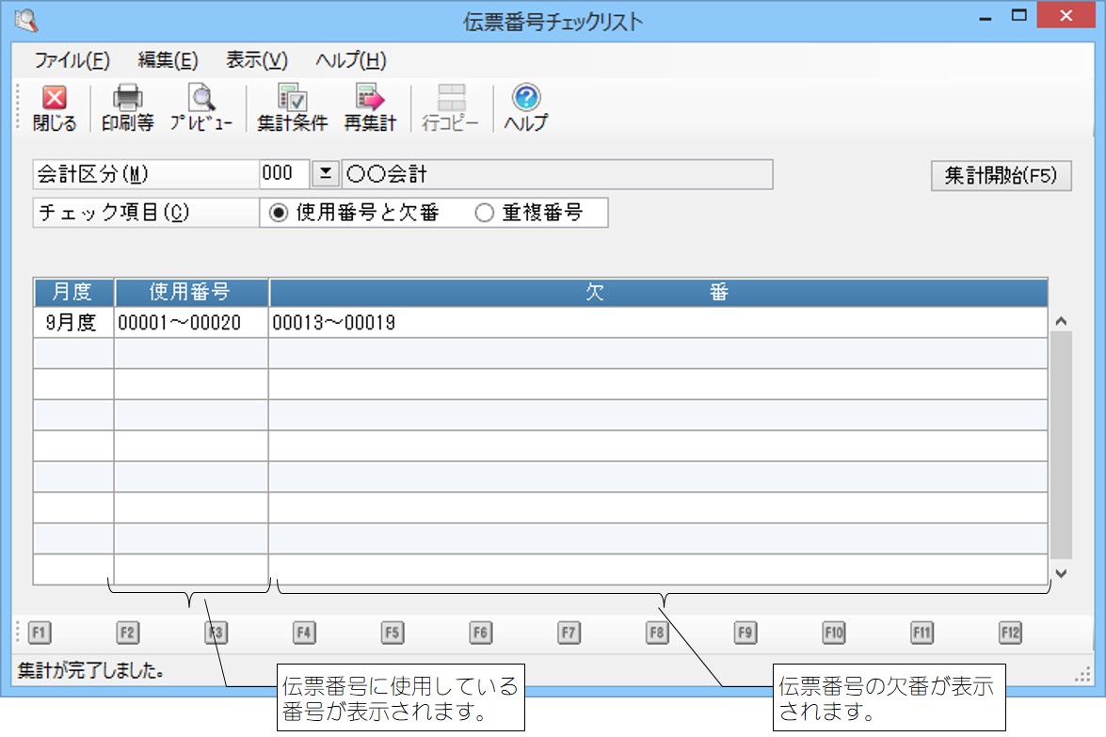1106x737 pixels.
Task: Open the ファイル(F) menu
Action: point(72,60)
